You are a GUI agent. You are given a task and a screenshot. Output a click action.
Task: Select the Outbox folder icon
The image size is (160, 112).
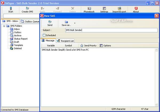[12, 32]
